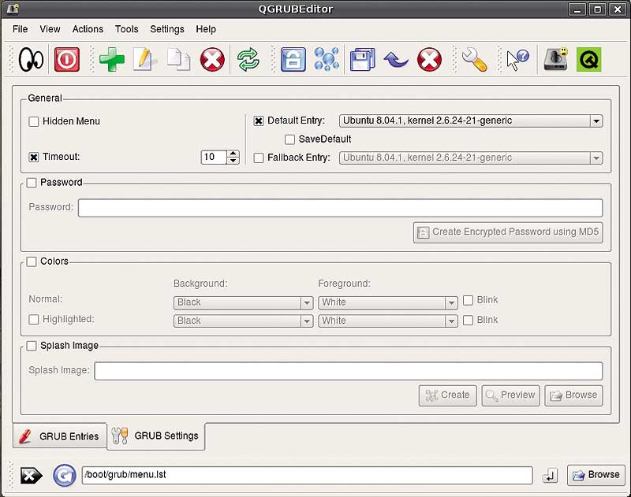Toggle Blink checkbox in Normal row
Viewport: 631px width, 497px height.
(468, 300)
